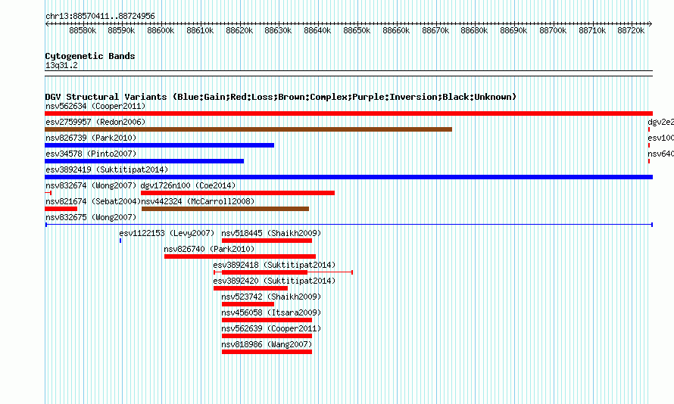This screenshot has width=674, height=404.
Task: Open esv34578 (Pinto2007) label
Action: tap(91, 154)
